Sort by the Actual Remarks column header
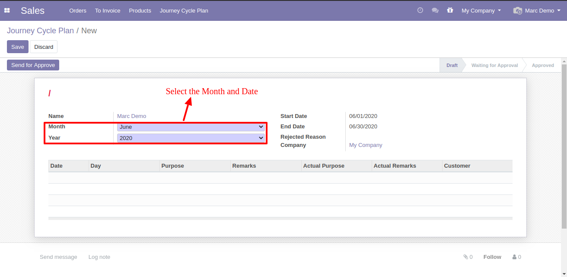Image resolution: width=567 pixels, height=277 pixels. 407,166
